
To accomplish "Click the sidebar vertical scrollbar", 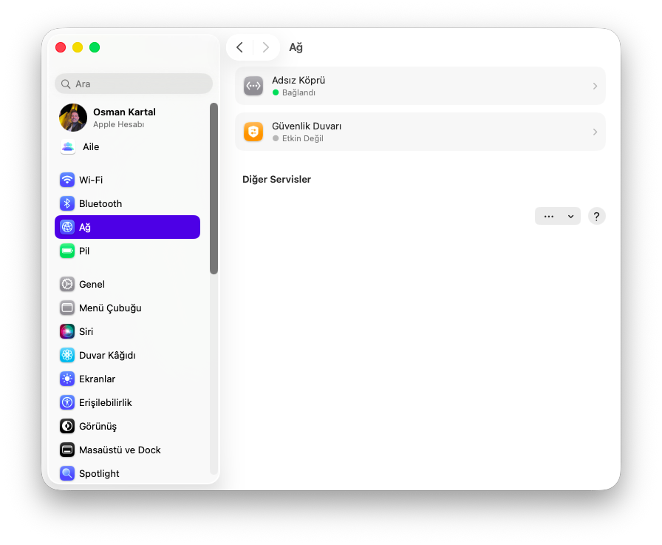I will (x=214, y=189).
